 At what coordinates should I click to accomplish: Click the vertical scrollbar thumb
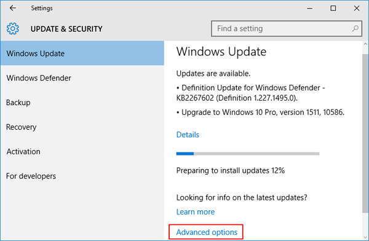(365, 133)
